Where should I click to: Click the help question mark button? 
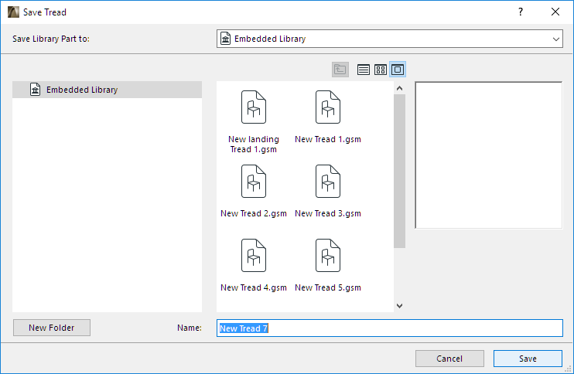521,12
